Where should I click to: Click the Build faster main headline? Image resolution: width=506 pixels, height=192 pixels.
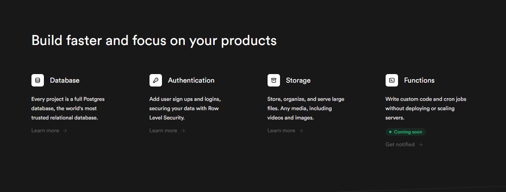coord(154,40)
